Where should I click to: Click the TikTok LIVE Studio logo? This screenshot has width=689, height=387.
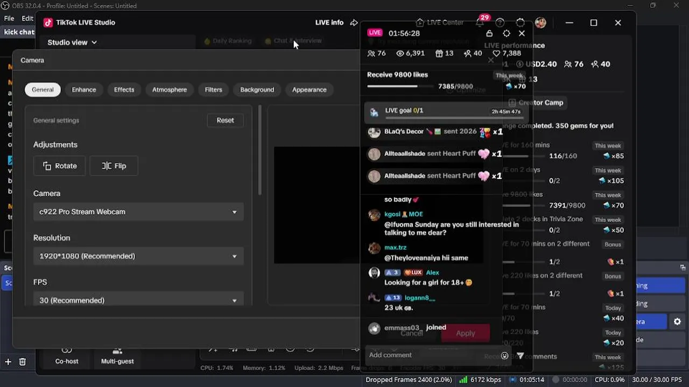coord(48,23)
